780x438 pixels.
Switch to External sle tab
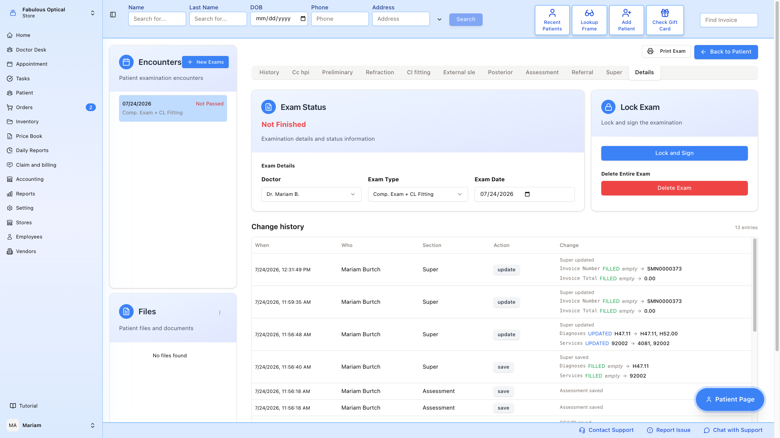point(459,73)
